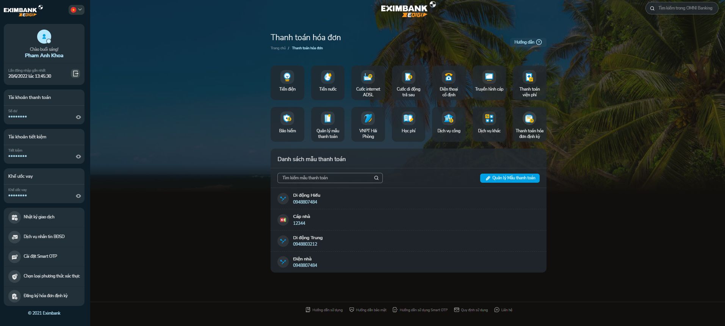Click the Tìm kiếm mẫu thanh toán field
Screen dimensions: 725x326
[x=326, y=178]
